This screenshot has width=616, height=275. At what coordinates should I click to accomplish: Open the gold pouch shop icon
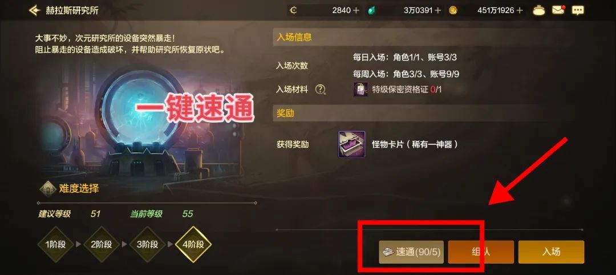(x=539, y=10)
